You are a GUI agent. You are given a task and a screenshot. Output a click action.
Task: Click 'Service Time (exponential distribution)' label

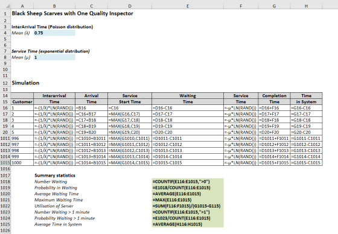[51, 51]
